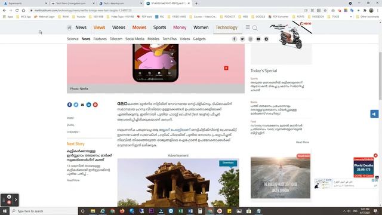Viewport: 382px width, 215px height.
Task: Visit the site's Facebook page icon in subnav
Action: (x=234, y=39)
